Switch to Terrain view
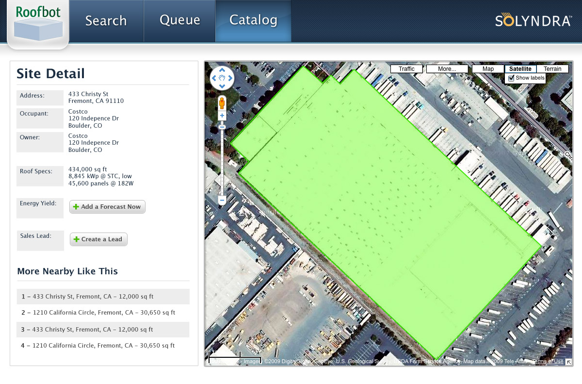Image resolution: width=582 pixels, height=384 pixels. tap(552, 69)
